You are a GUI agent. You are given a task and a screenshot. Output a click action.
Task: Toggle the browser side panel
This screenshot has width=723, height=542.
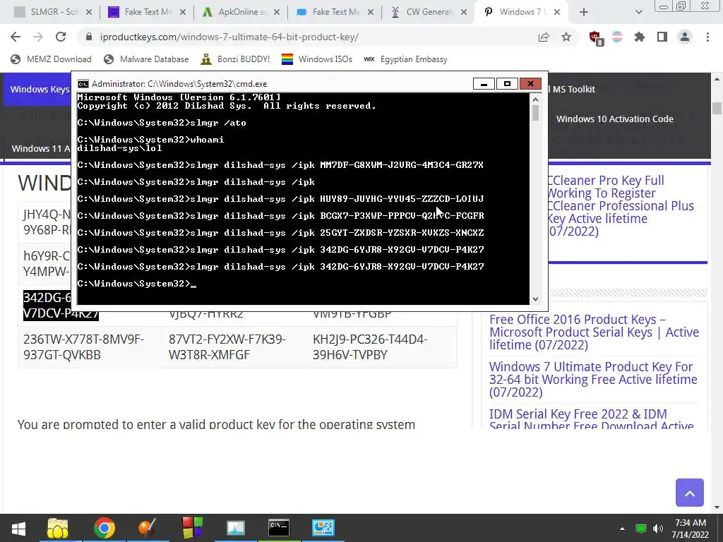[x=662, y=37]
